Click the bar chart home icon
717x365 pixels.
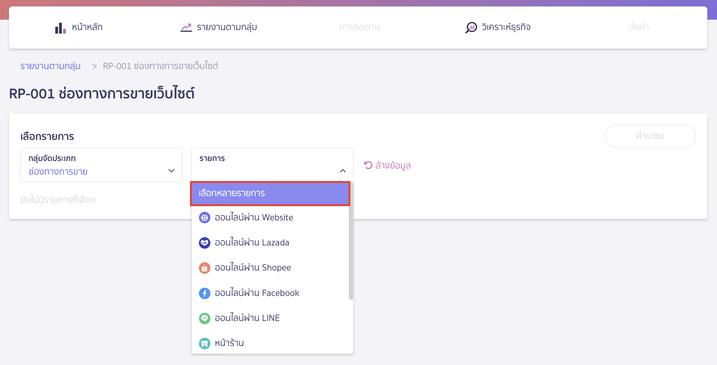(x=60, y=28)
